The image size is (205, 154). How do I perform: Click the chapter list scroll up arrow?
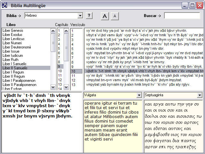(66, 31)
